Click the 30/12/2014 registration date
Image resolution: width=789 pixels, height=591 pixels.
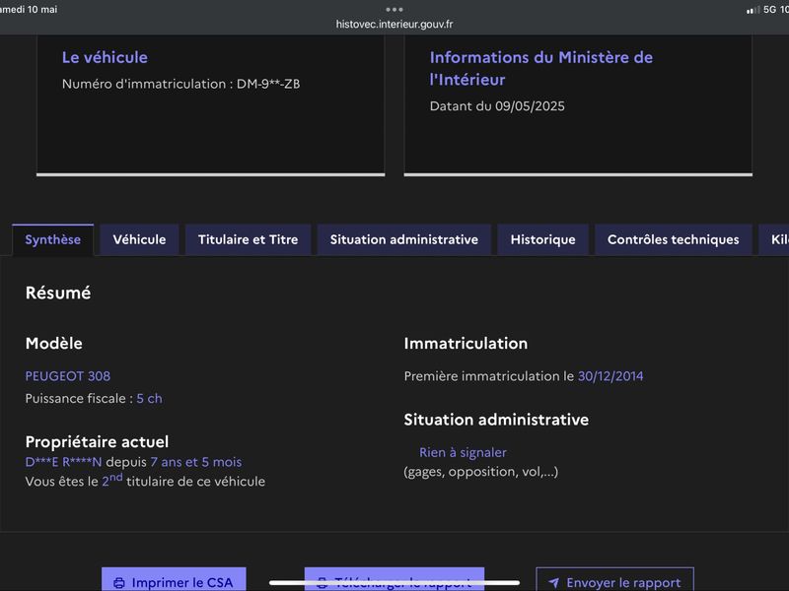[610, 376]
